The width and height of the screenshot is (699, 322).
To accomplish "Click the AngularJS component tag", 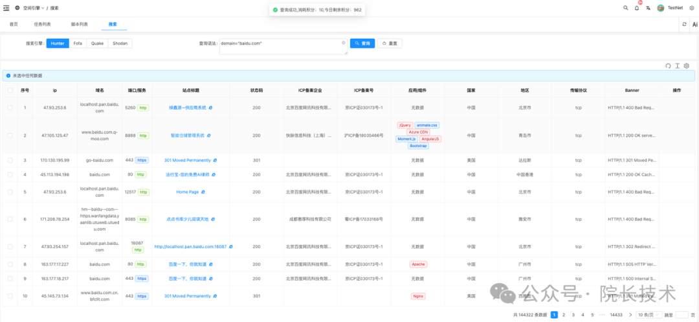I will (x=430, y=139).
